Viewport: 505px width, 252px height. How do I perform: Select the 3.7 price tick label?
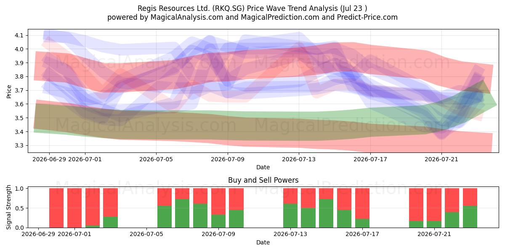pos(20,90)
